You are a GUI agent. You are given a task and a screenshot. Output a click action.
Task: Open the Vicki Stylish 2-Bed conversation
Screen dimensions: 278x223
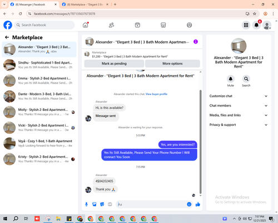[39, 128]
